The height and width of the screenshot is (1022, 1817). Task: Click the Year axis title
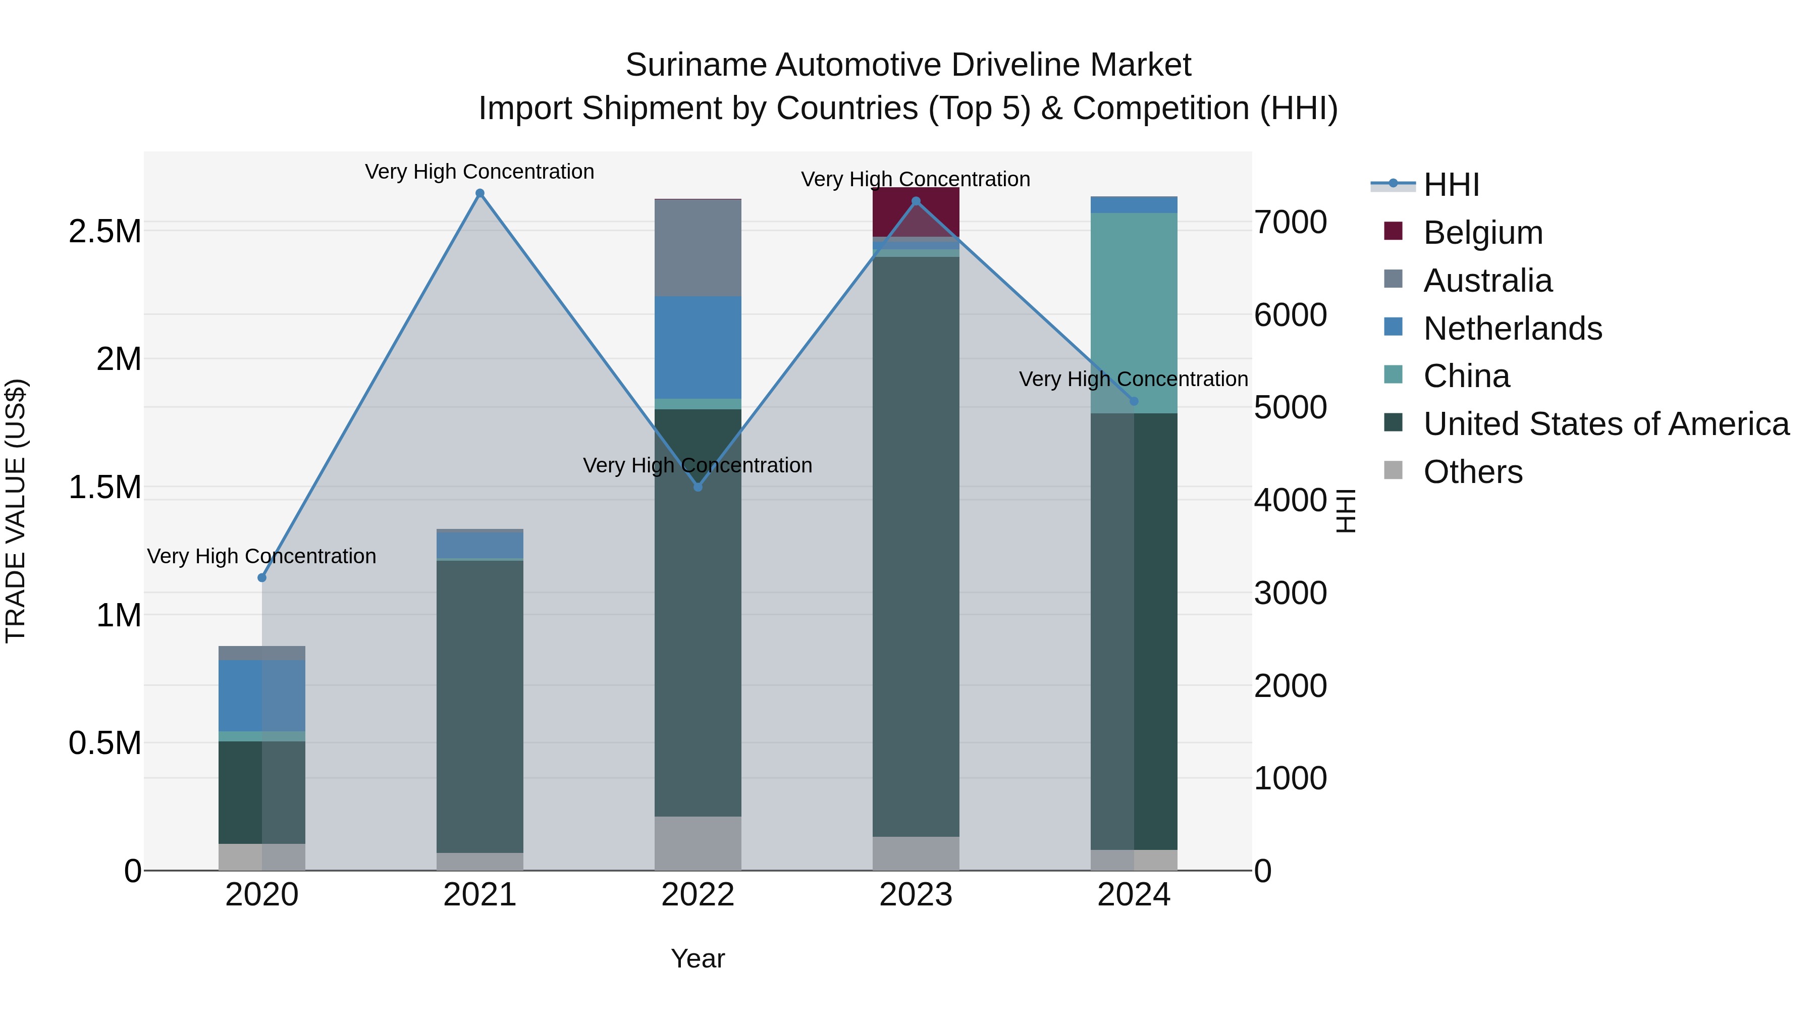pos(698,958)
